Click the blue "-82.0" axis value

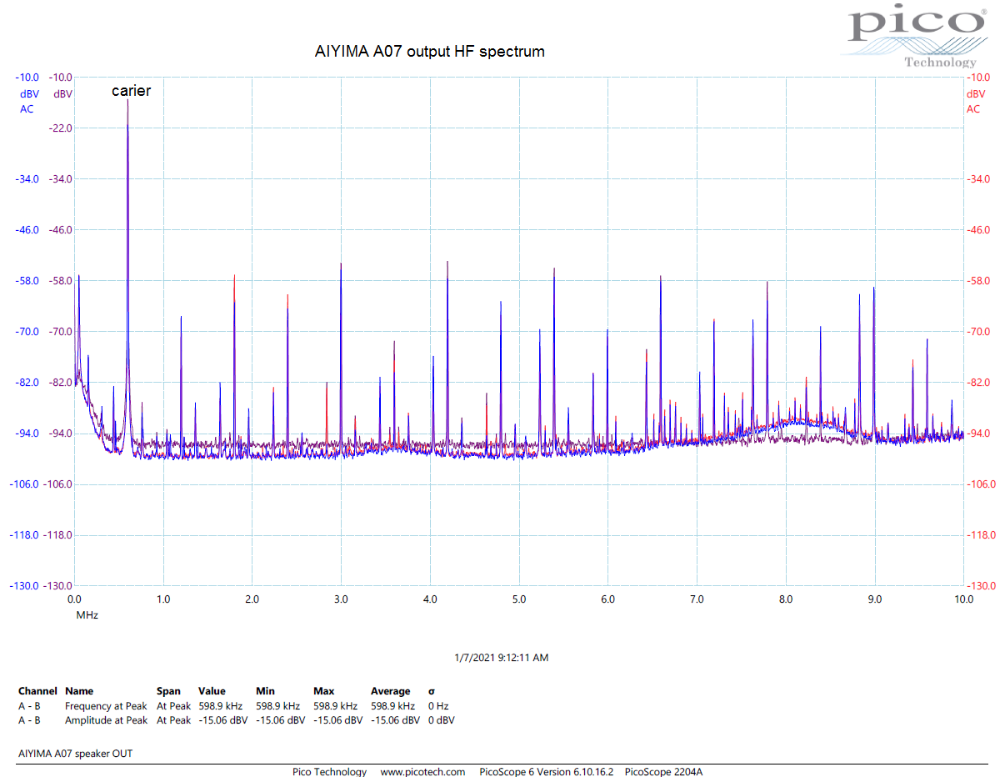pos(26,382)
